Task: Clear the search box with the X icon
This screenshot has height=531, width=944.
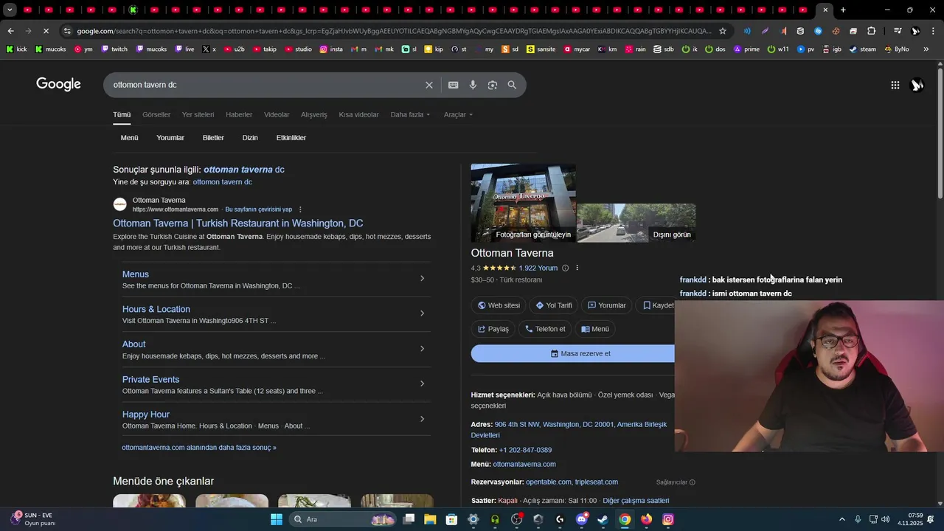Action: click(429, 85)
